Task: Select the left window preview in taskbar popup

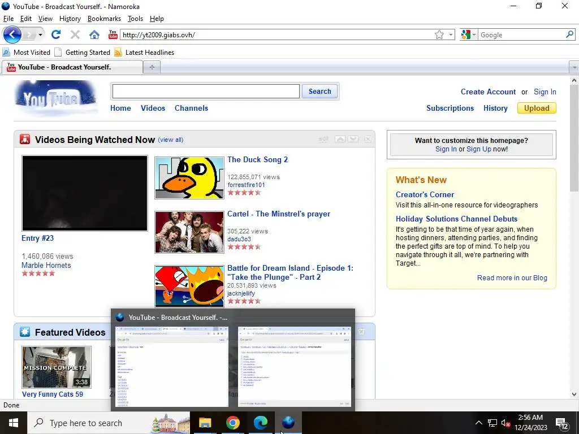Action: pos(172,367)
